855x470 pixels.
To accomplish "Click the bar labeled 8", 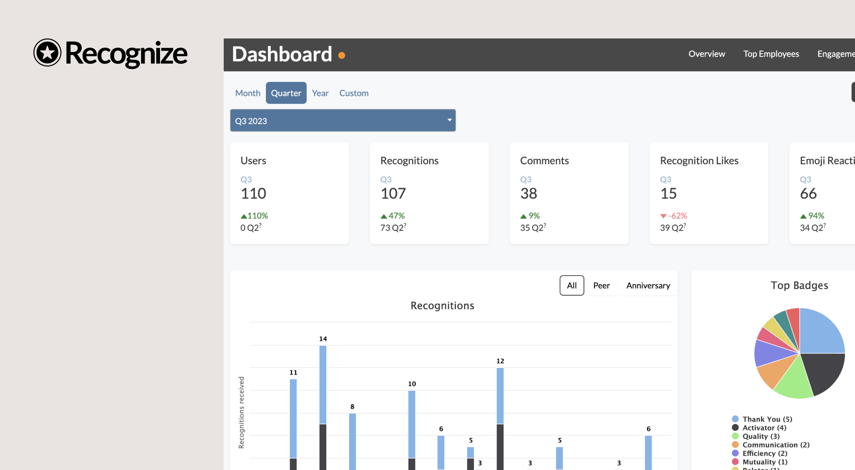I will (x=352, y=442).
